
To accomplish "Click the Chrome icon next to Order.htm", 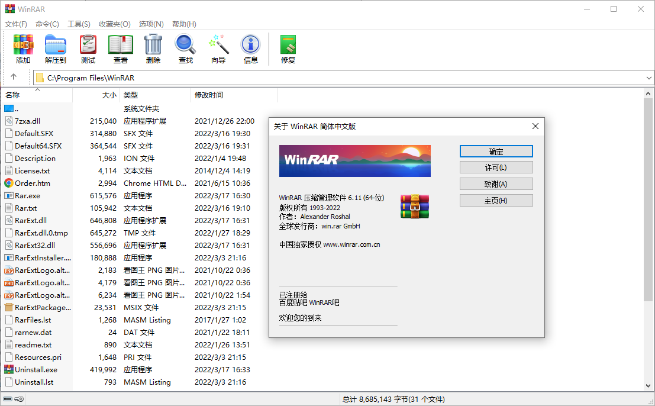I will (x=9, y=183).
